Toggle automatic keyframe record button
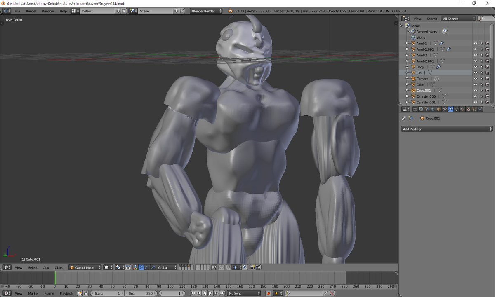 point(268,293)
